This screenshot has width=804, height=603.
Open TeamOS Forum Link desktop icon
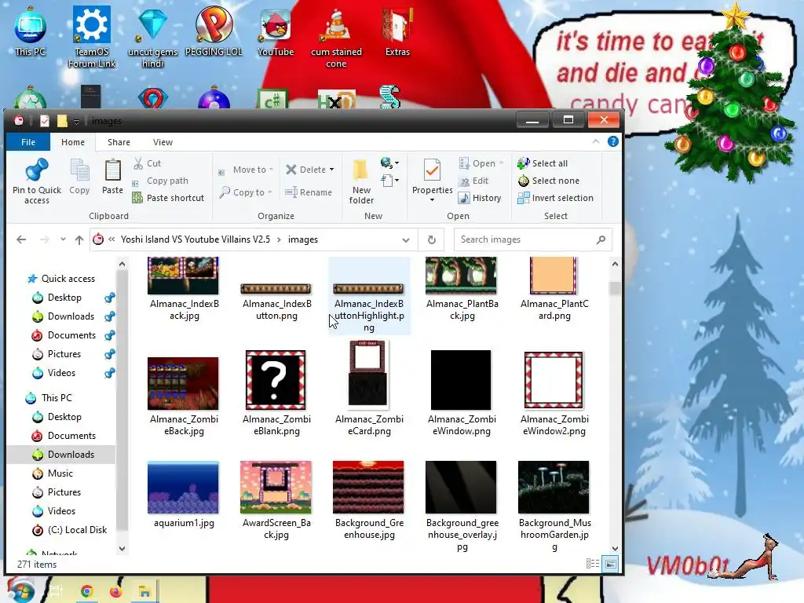tap(92, 37)
